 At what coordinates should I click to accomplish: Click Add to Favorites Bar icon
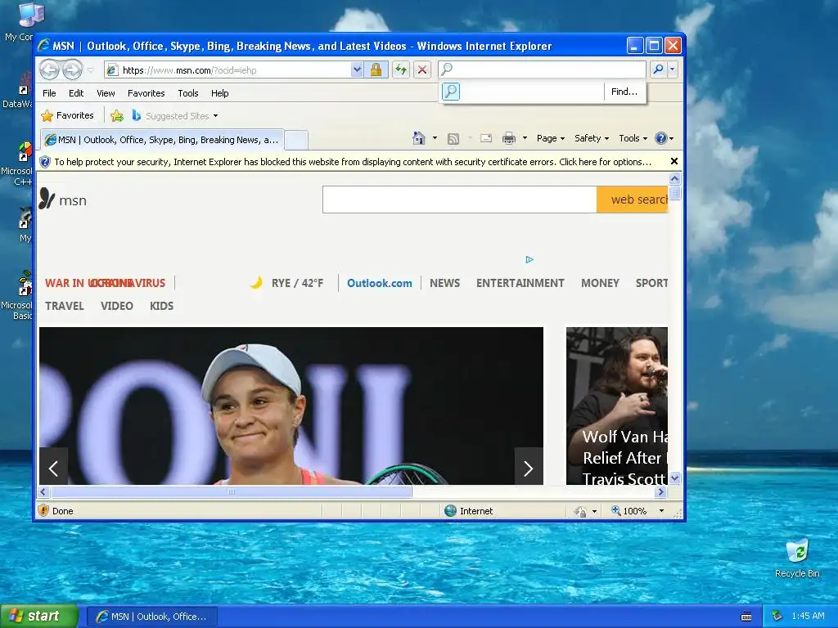tap(117, 115)
